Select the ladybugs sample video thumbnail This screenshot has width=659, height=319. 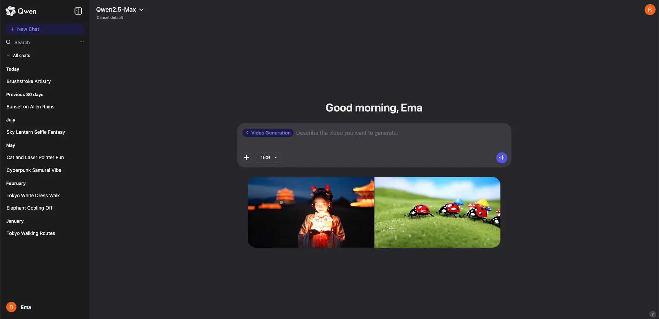(x=437, y=212)
